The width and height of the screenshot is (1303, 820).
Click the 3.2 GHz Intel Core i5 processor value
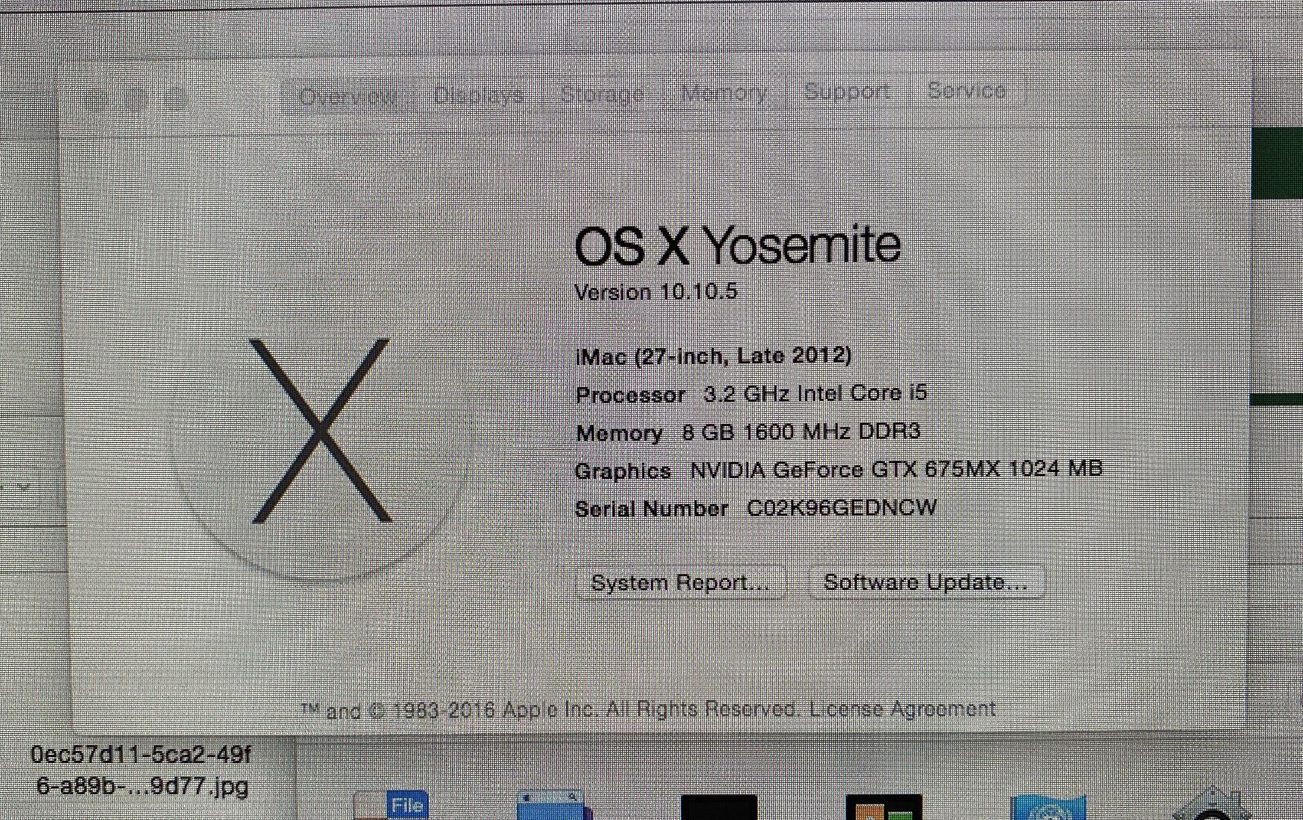pos(815,393)
